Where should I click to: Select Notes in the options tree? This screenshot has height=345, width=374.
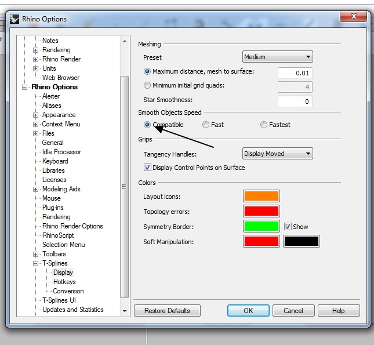pyautogui.click(x=50, y=41)
